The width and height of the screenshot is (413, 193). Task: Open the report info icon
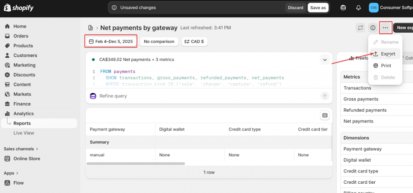(x=373, y=28)
